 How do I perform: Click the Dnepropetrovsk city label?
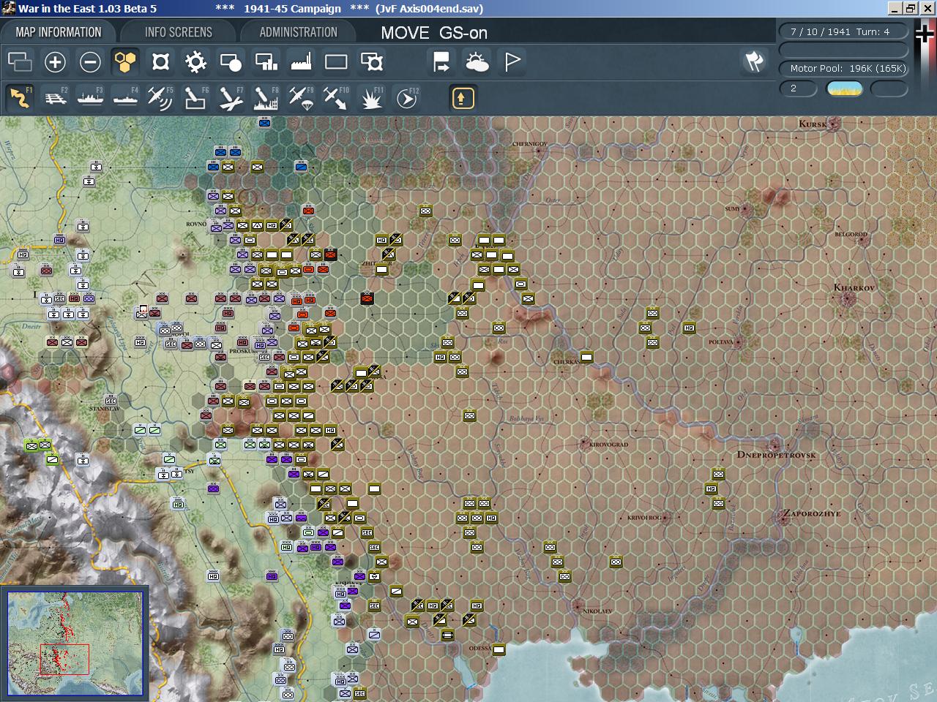pyautogui.click(x=776, y=454)
